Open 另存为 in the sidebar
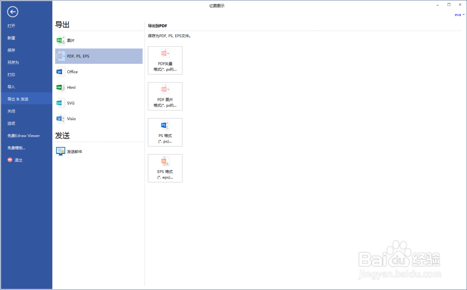Viewport: 467px width, 290px height. pos(13,62)
